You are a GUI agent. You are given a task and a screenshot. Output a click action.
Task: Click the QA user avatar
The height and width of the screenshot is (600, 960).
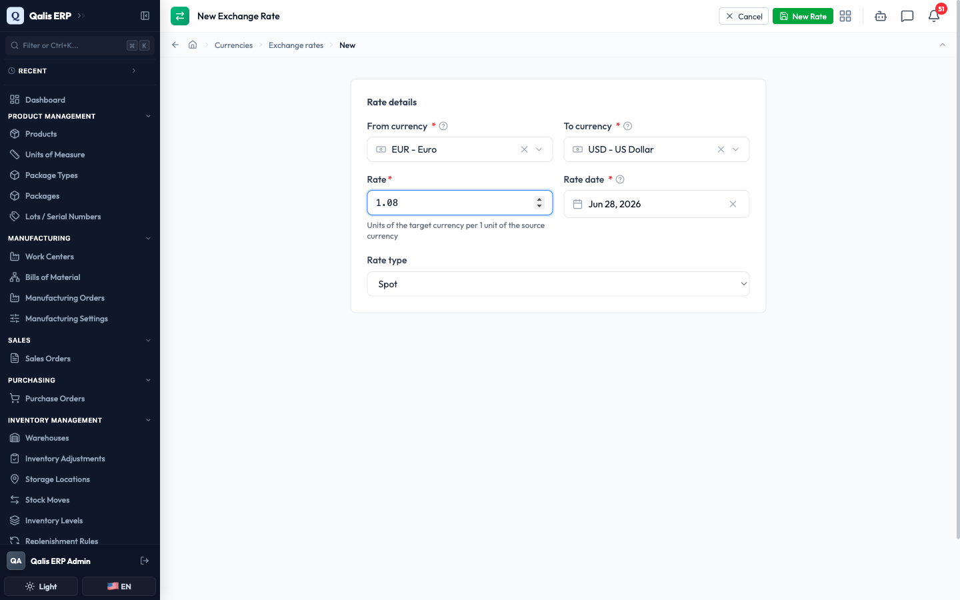point(16,561)
